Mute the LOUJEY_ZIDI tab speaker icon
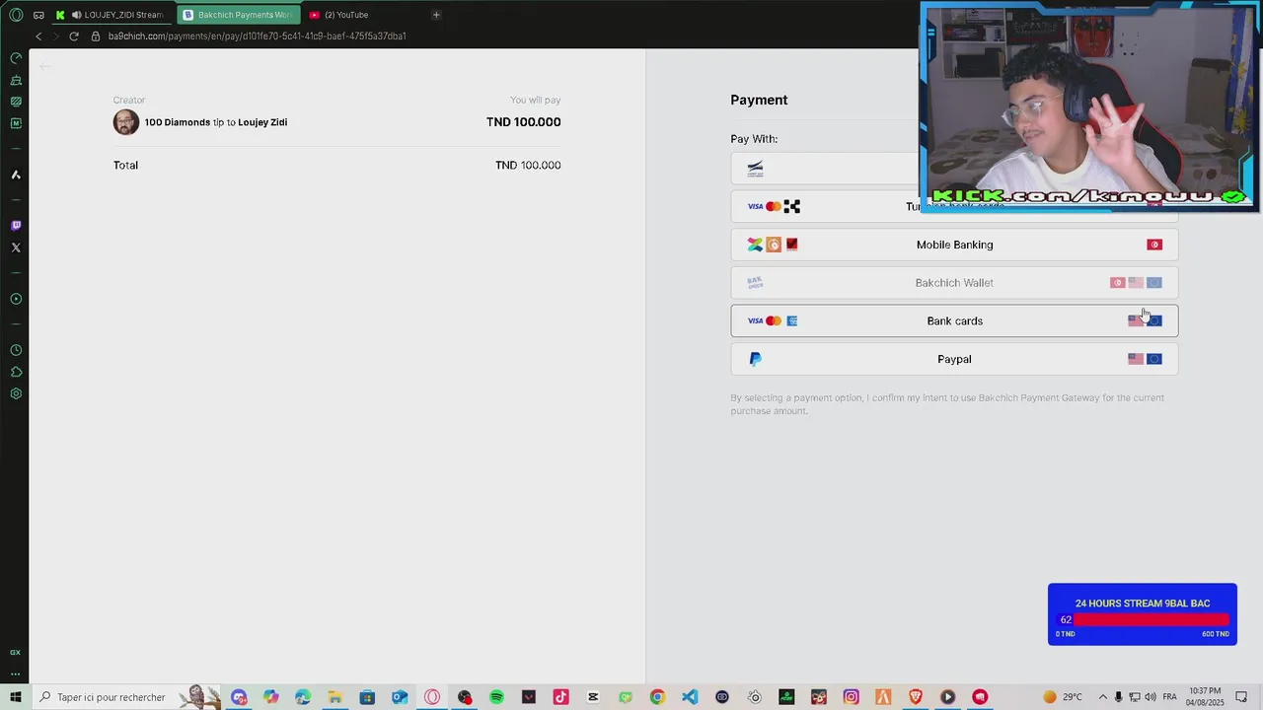 [x=76, y=15]
